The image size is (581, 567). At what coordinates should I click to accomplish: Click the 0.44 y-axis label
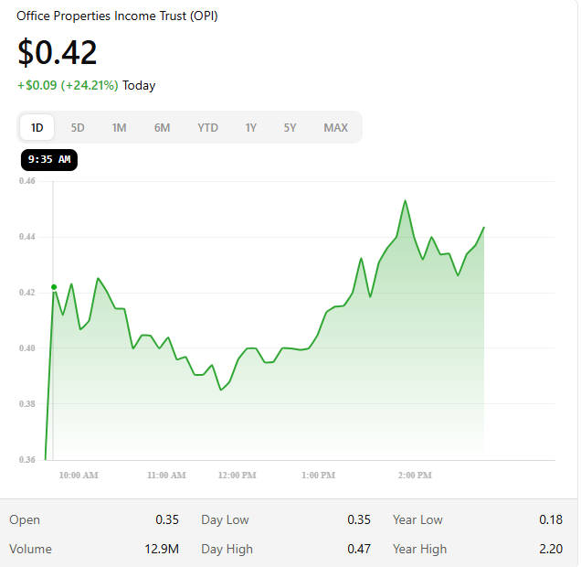point(27,237)
